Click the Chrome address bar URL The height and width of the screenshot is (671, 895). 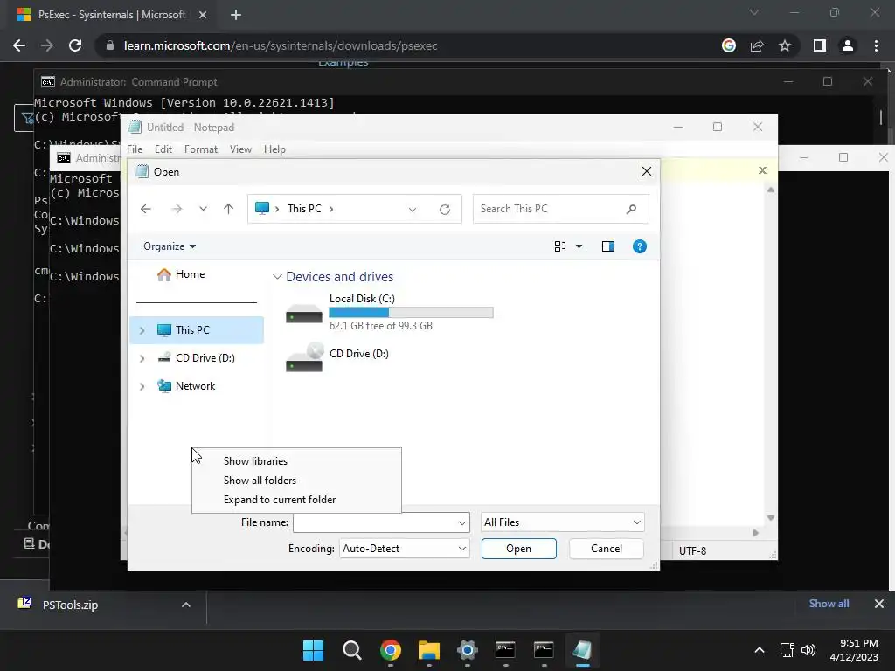[281, 45]
